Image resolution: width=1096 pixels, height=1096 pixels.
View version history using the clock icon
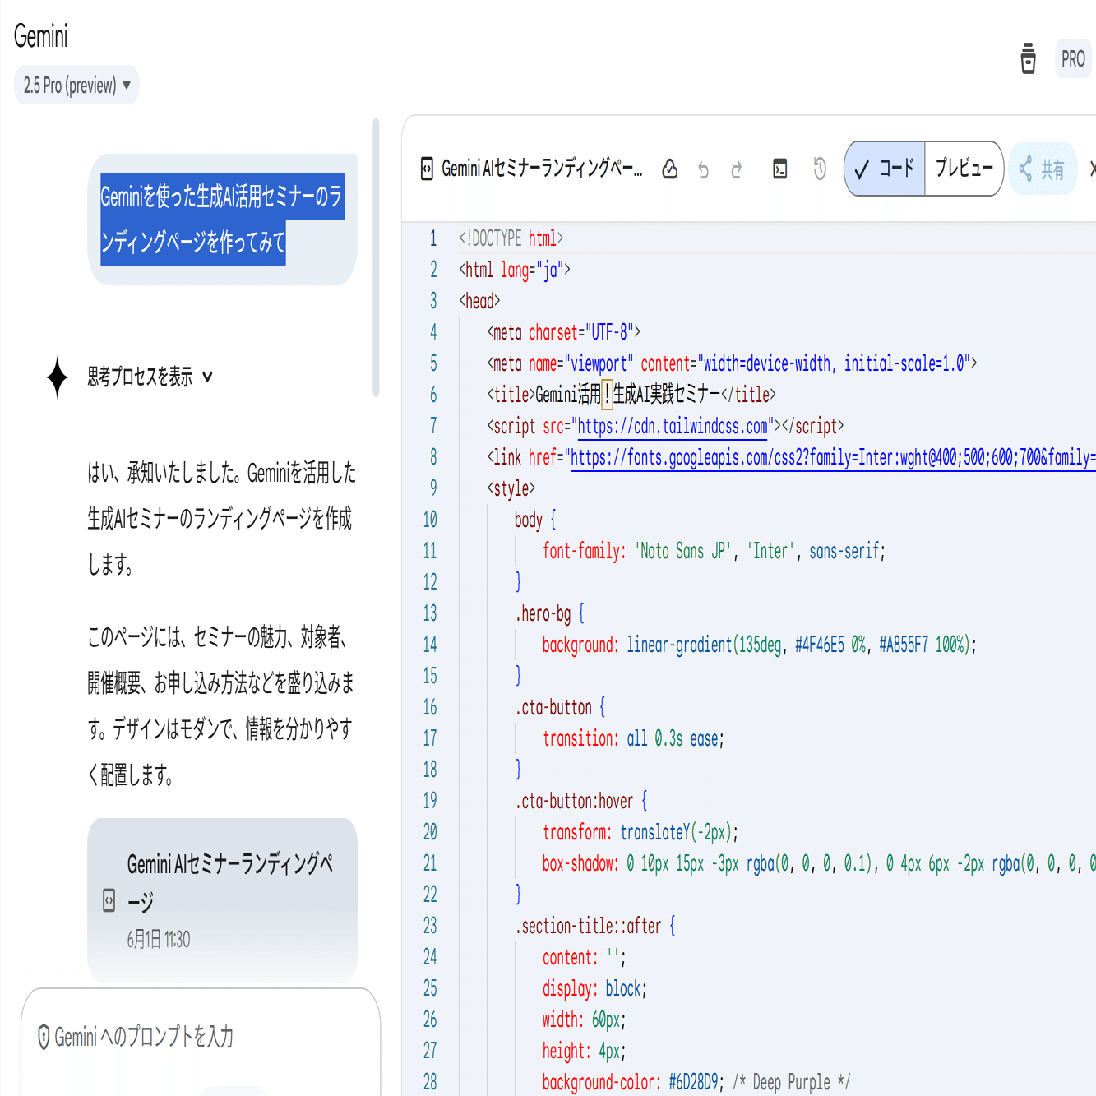pyautogui.click(x=819, y=169)
